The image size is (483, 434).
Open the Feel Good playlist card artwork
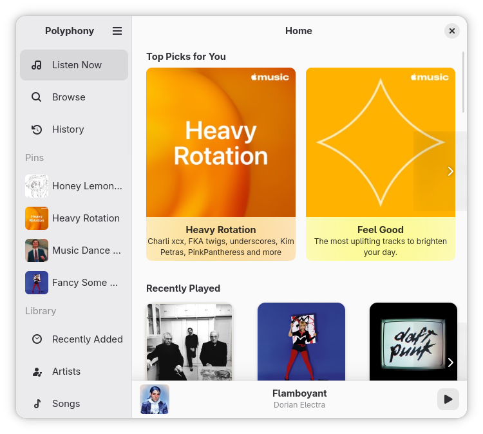(x=381, y=142)
